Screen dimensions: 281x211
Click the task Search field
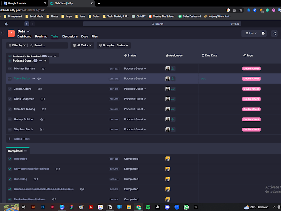49,45
